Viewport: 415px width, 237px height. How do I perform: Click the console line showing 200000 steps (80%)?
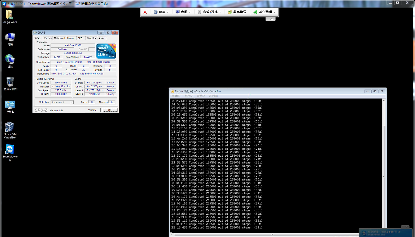[216, 180]
